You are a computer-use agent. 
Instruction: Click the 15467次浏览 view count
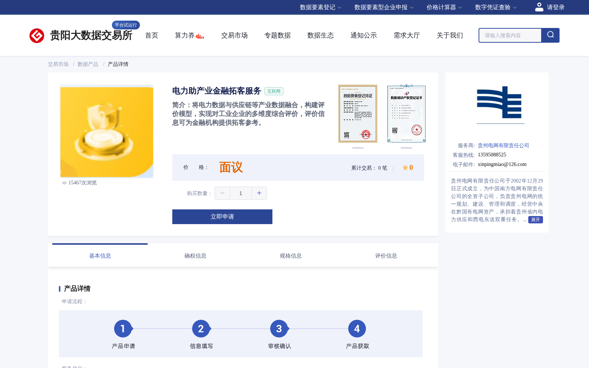click(x=82, y=183)
